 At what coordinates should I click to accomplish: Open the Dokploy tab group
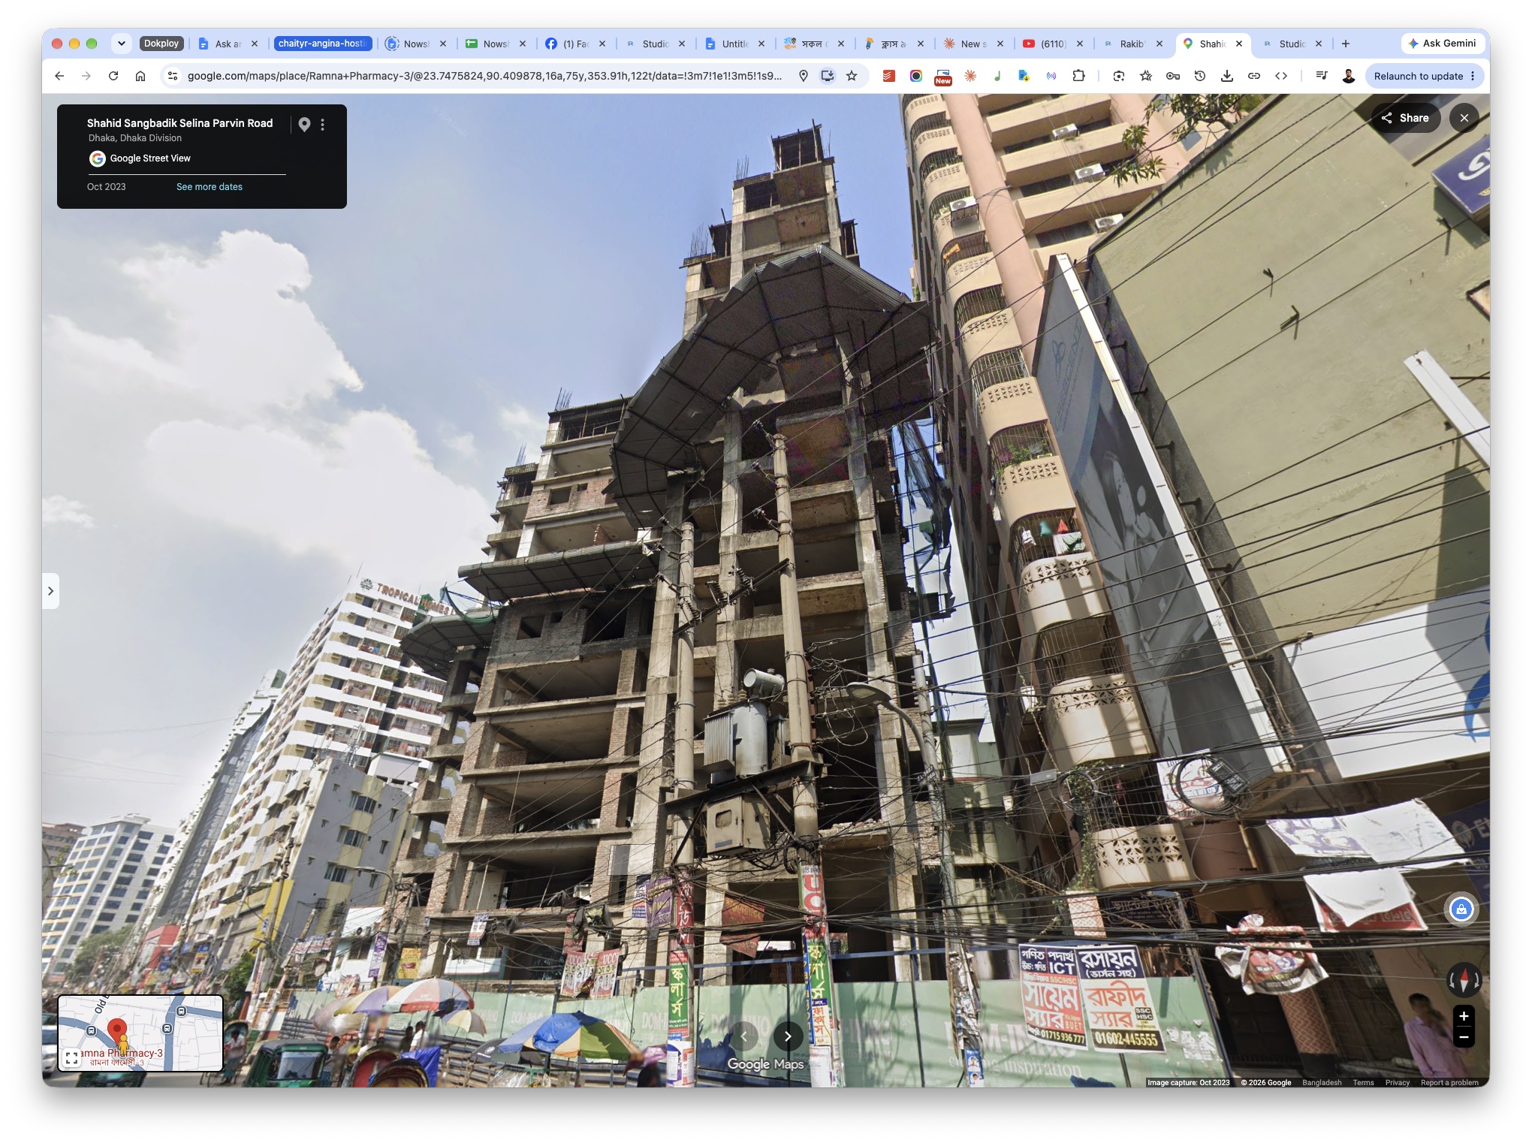(161, 44)
